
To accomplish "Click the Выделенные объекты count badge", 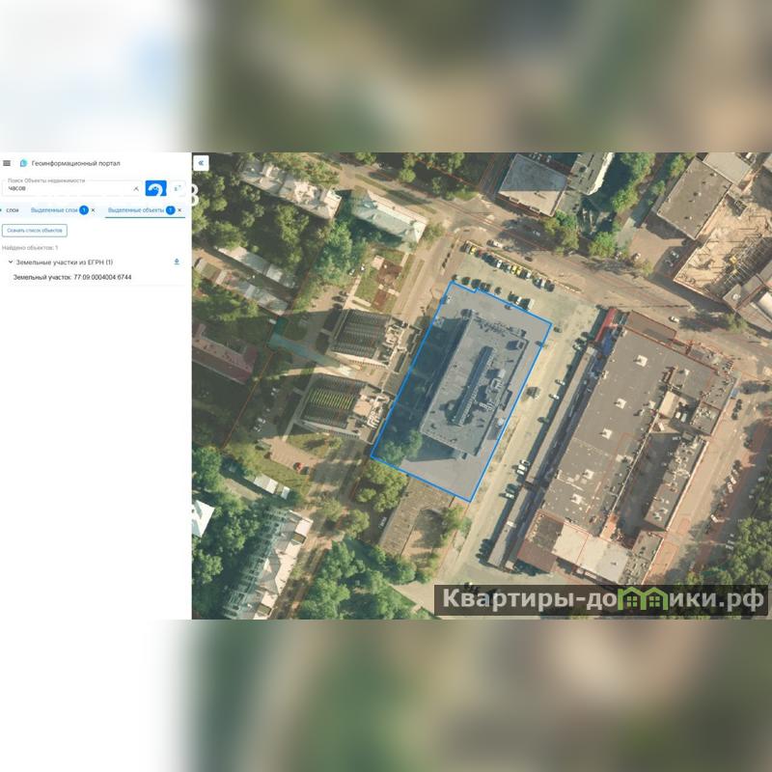I will pyautogui.click(x=170, y=209).
